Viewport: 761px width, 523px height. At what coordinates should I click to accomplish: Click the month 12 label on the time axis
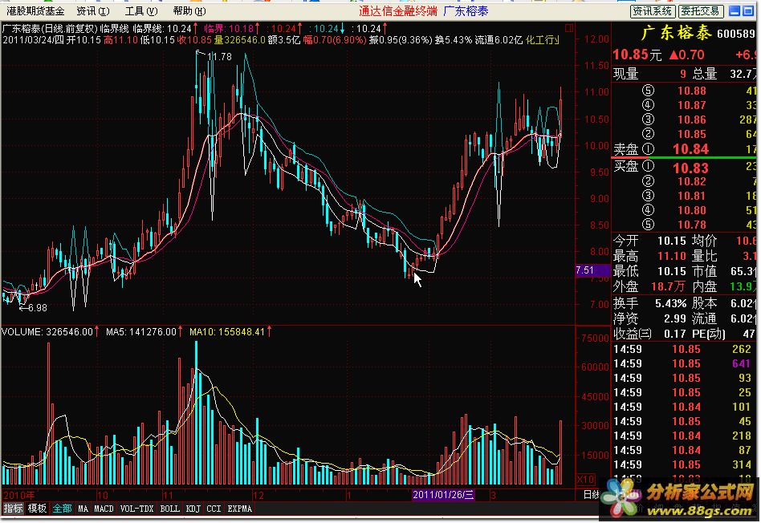(x=258, y=496)
